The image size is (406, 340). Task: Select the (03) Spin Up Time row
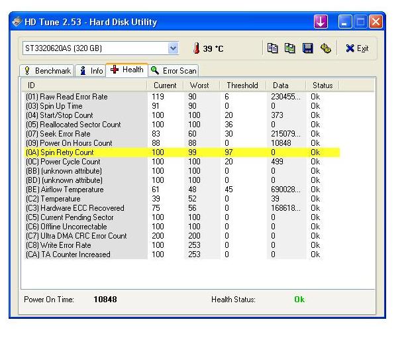(x=181, y=106)
